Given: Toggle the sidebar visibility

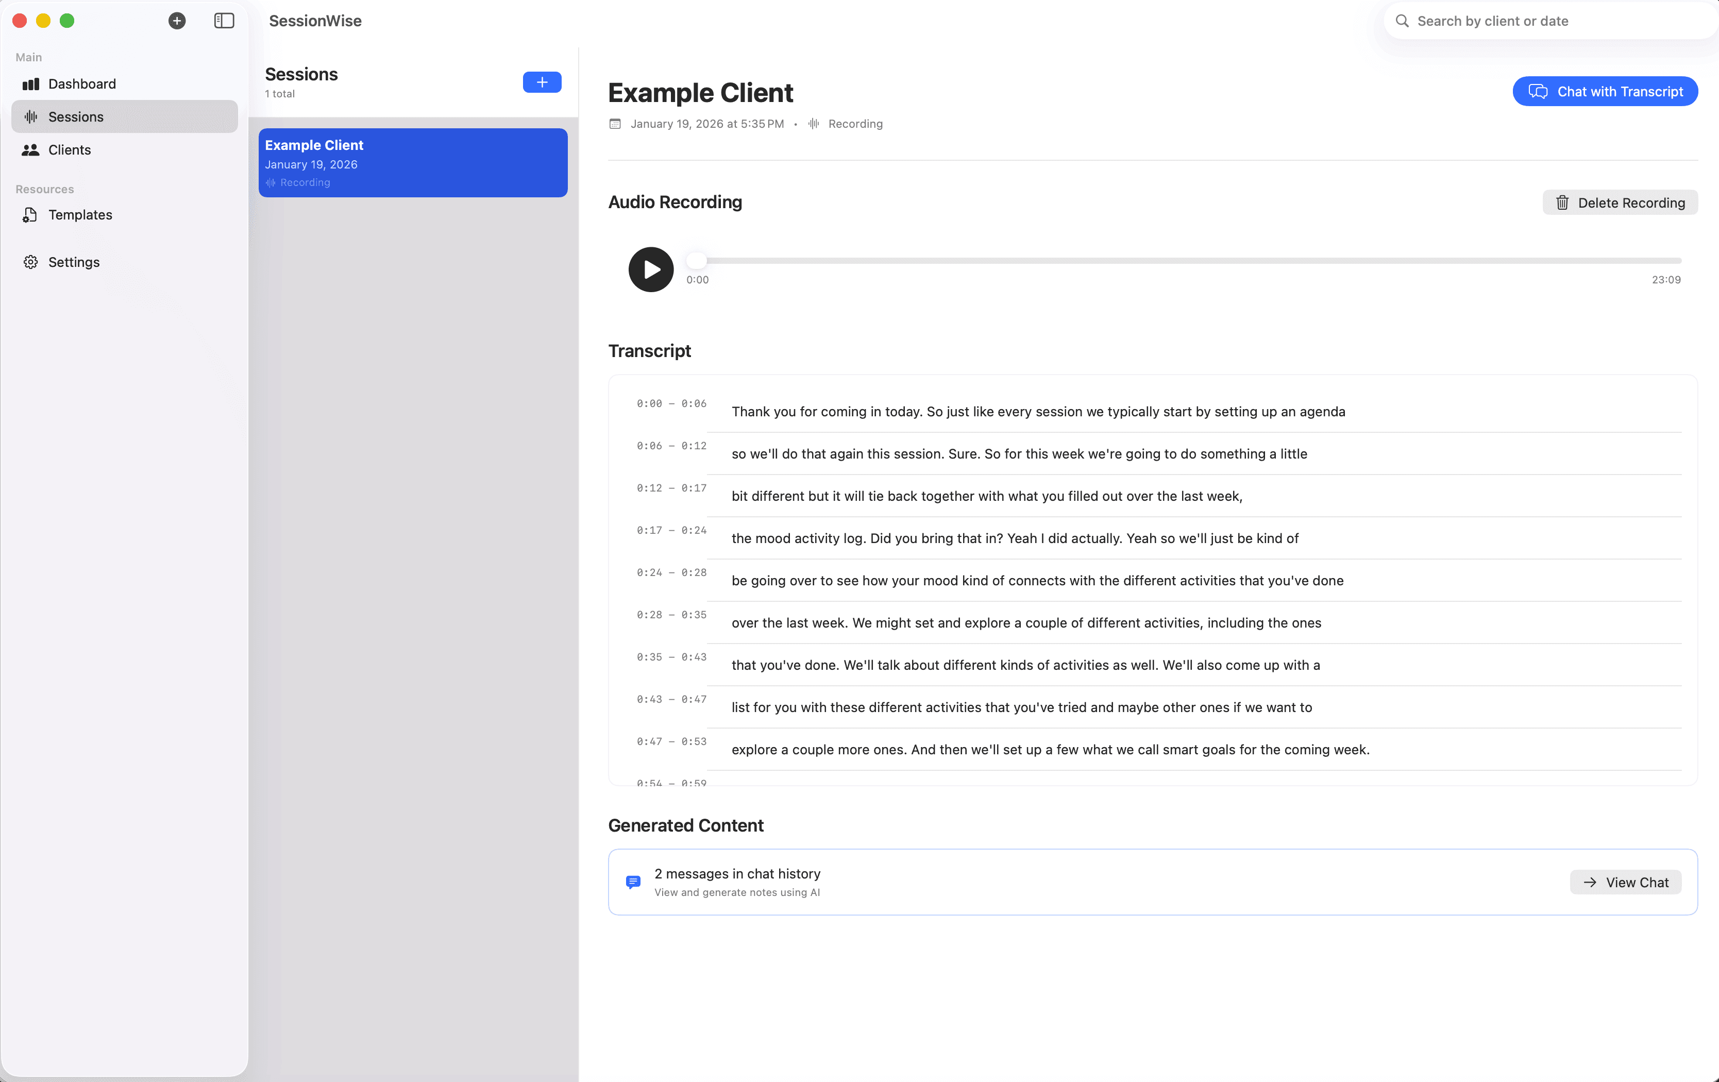Looking at the screenshot, I should (x=224, y=21).
